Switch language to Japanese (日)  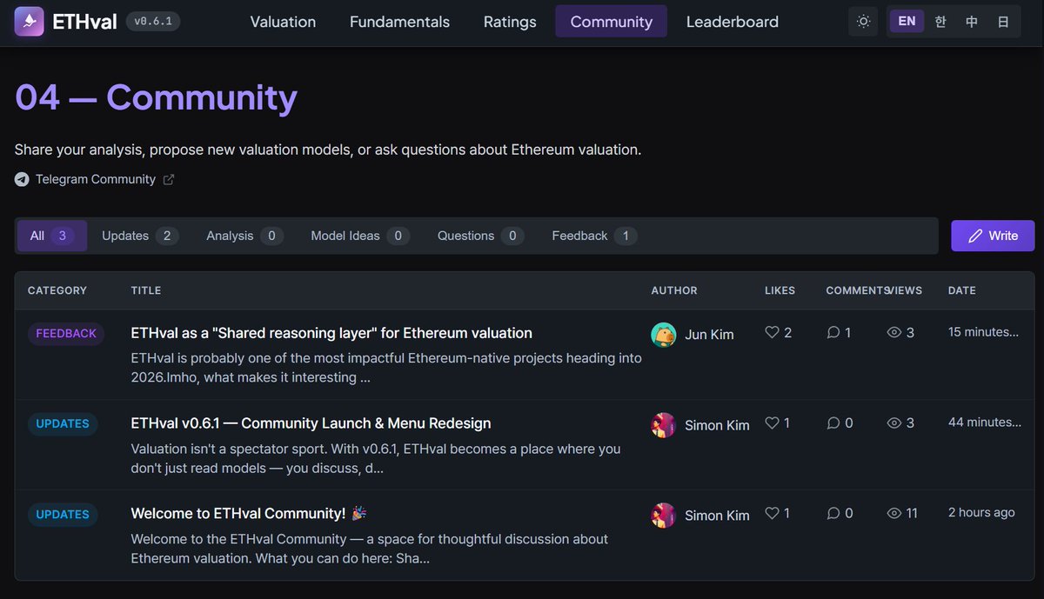coord(1003,22)
